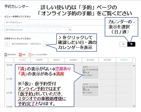Open the 11:15 ベーシック2ピラティス booking slot
Viewport: 141px width, 112px height.
click(90, 89)
